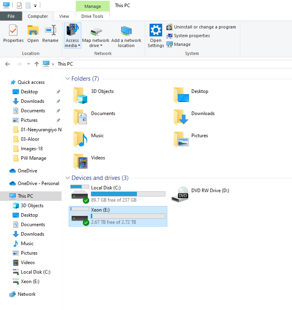Click Uninstall or change a program
Viewport: 292px width, 310px height.
tap(201, 27)
